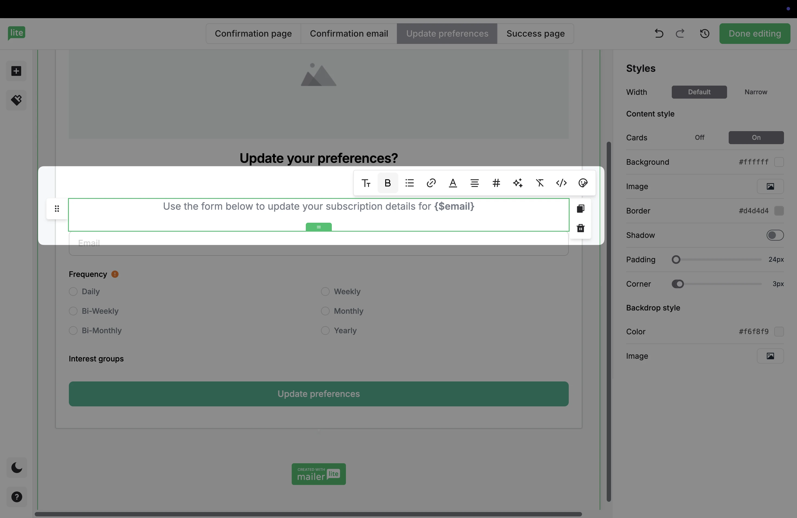Click the AI writing assistant sparkle icon
This screenshot has height=518, width=797.
pos(518,183)
